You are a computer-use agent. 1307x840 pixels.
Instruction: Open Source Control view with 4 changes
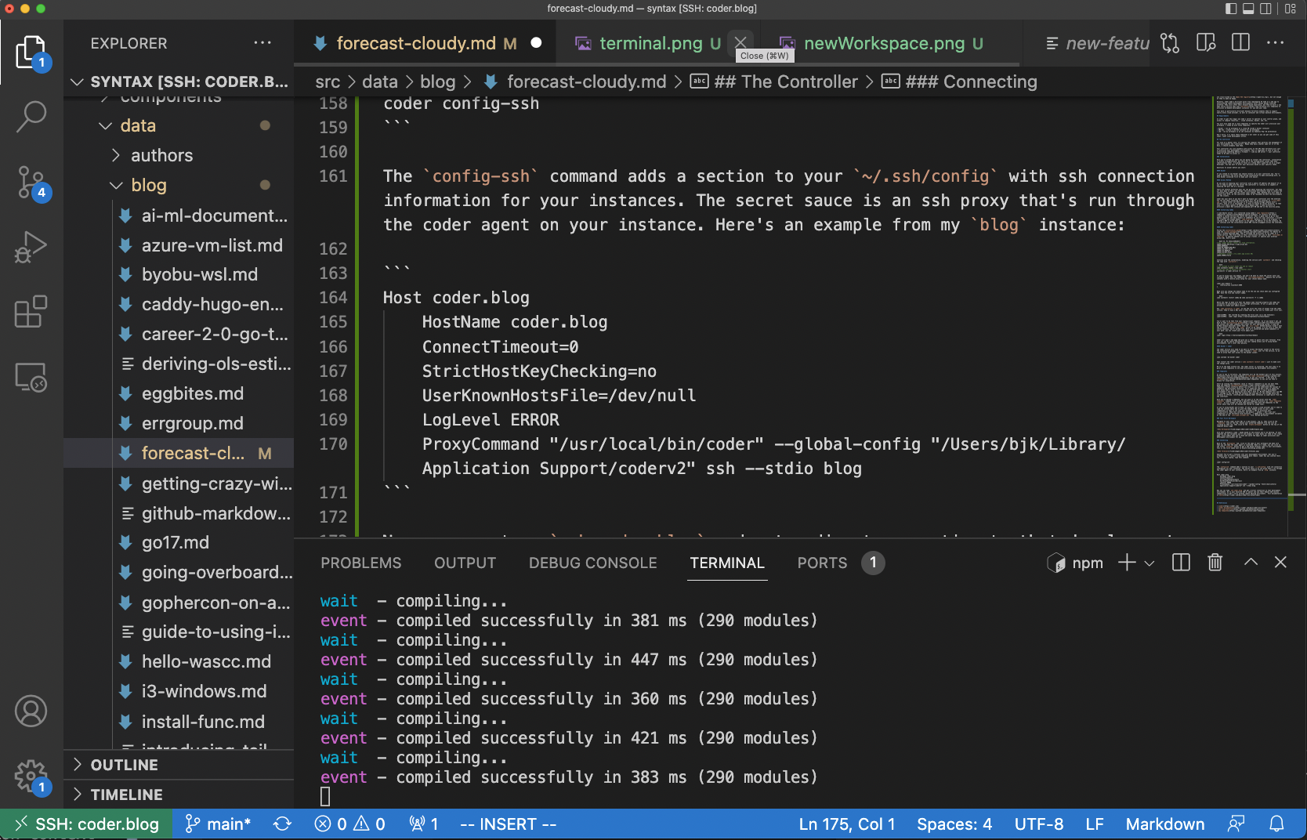point(31,182)
